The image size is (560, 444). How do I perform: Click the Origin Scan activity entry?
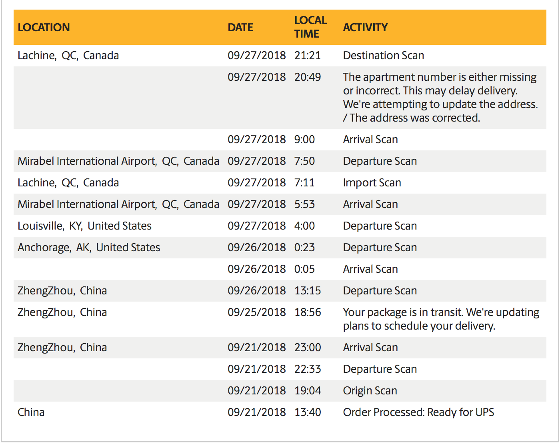tap(370, 391)
